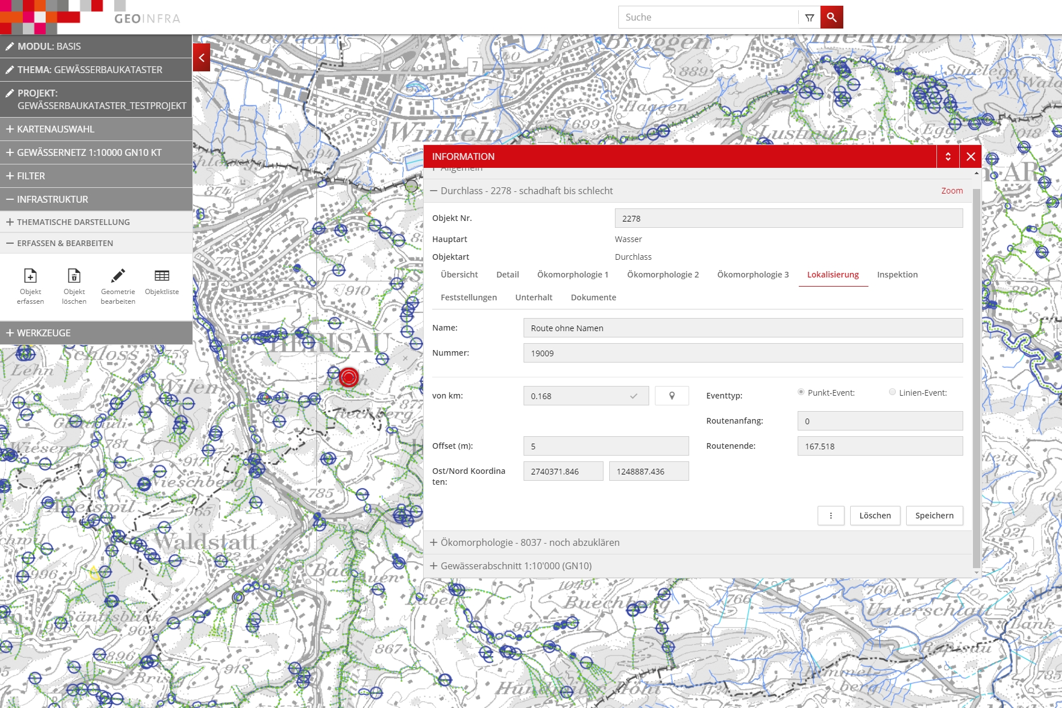Open the Unterhalt tab
This screenshot has width=1062, height=708.
coord(534,297)
